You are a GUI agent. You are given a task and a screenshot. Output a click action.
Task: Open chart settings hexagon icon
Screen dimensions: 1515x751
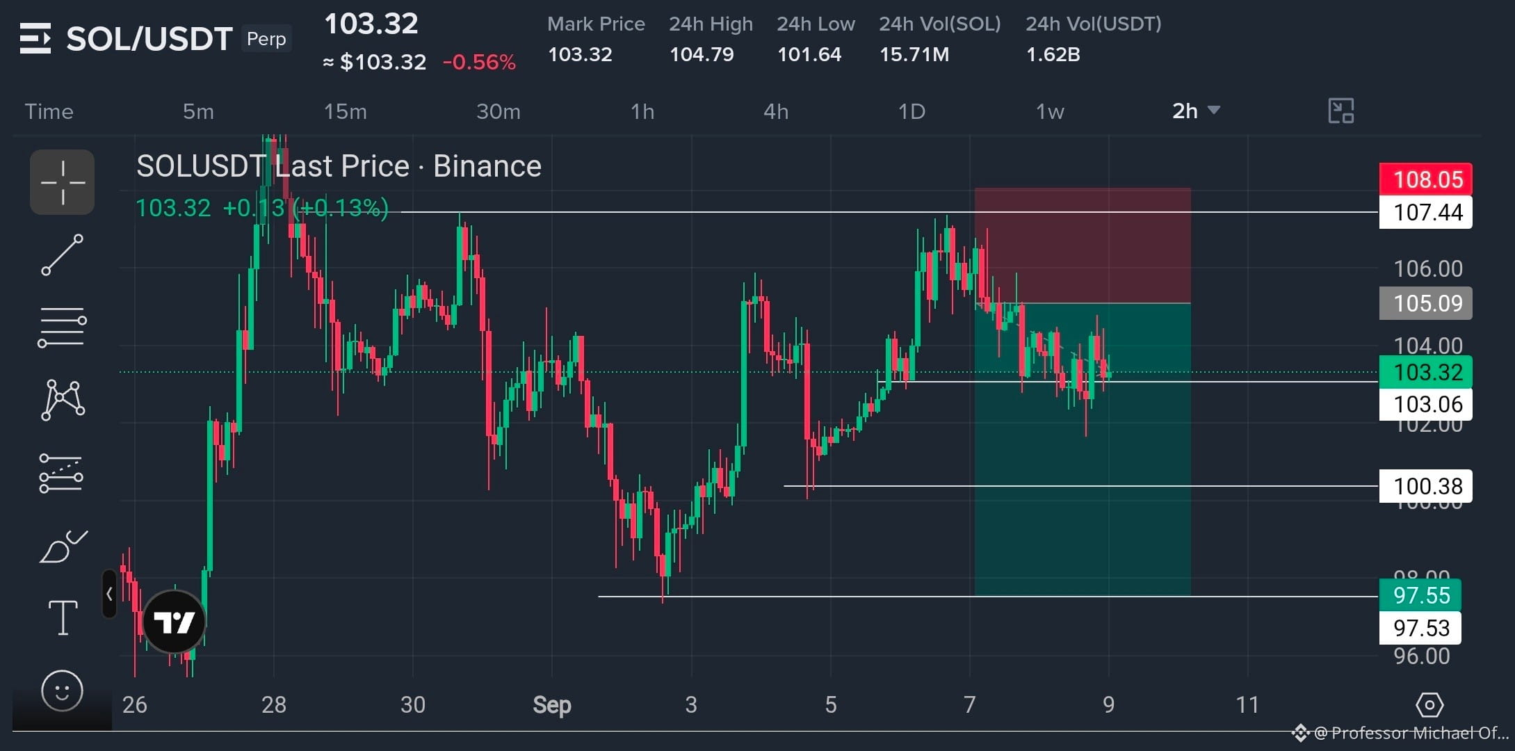coord(1429,705)
